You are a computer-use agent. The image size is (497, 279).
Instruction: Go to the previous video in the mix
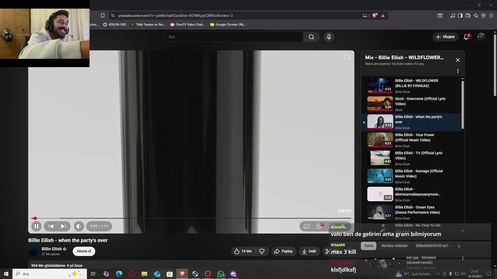click(51, 226)
